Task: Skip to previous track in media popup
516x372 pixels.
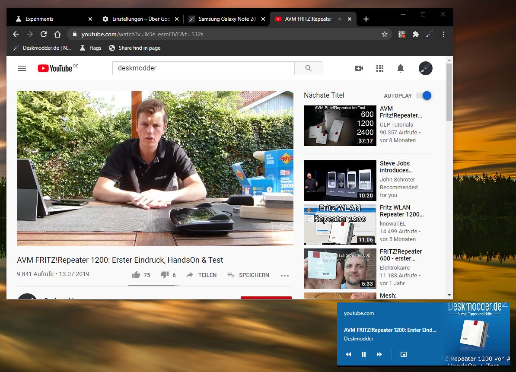Action: click(348, 354)
